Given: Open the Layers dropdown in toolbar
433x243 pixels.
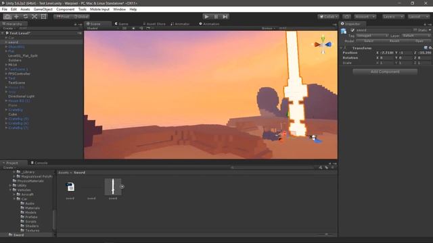Looking at the screenshot, I should tap(393, 17).
